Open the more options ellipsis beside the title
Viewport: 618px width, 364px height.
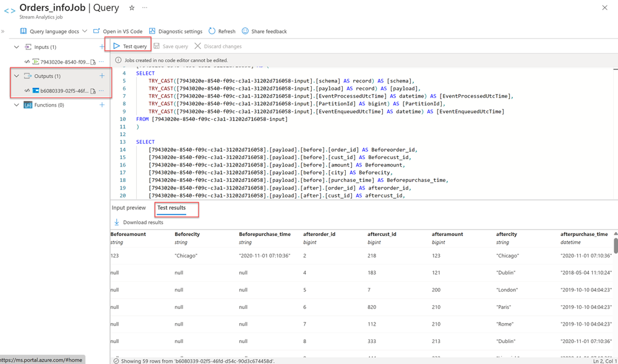click(145, 8)
